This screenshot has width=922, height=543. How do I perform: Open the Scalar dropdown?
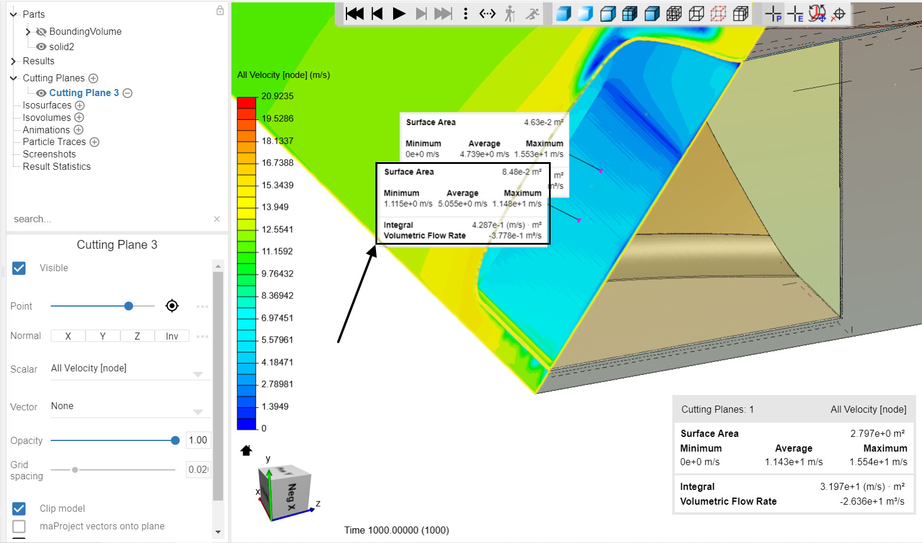[130, 369]
